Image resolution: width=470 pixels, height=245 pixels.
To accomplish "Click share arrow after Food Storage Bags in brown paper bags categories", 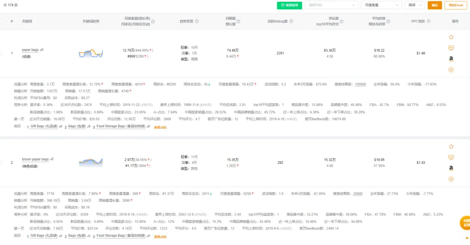I will tap(148, 236).
